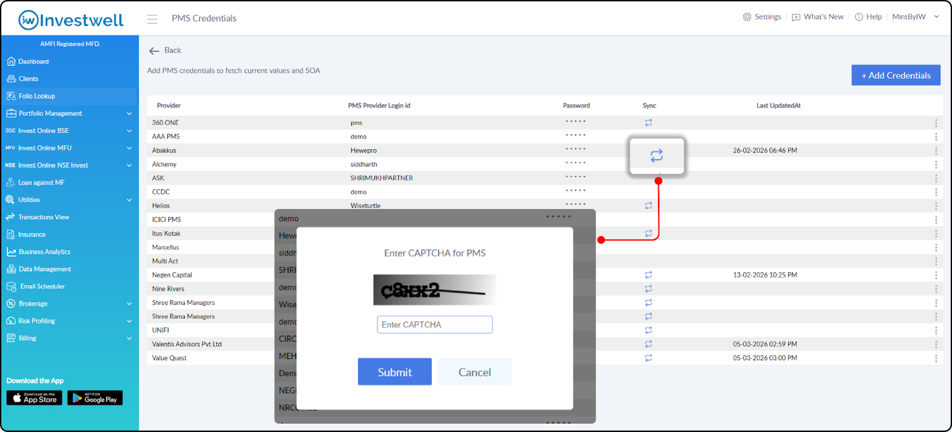The height and width of the screenshot is (432, 952).
Task: Open Folio Lookup from sidebar
Action: click(x=69, y=96)
